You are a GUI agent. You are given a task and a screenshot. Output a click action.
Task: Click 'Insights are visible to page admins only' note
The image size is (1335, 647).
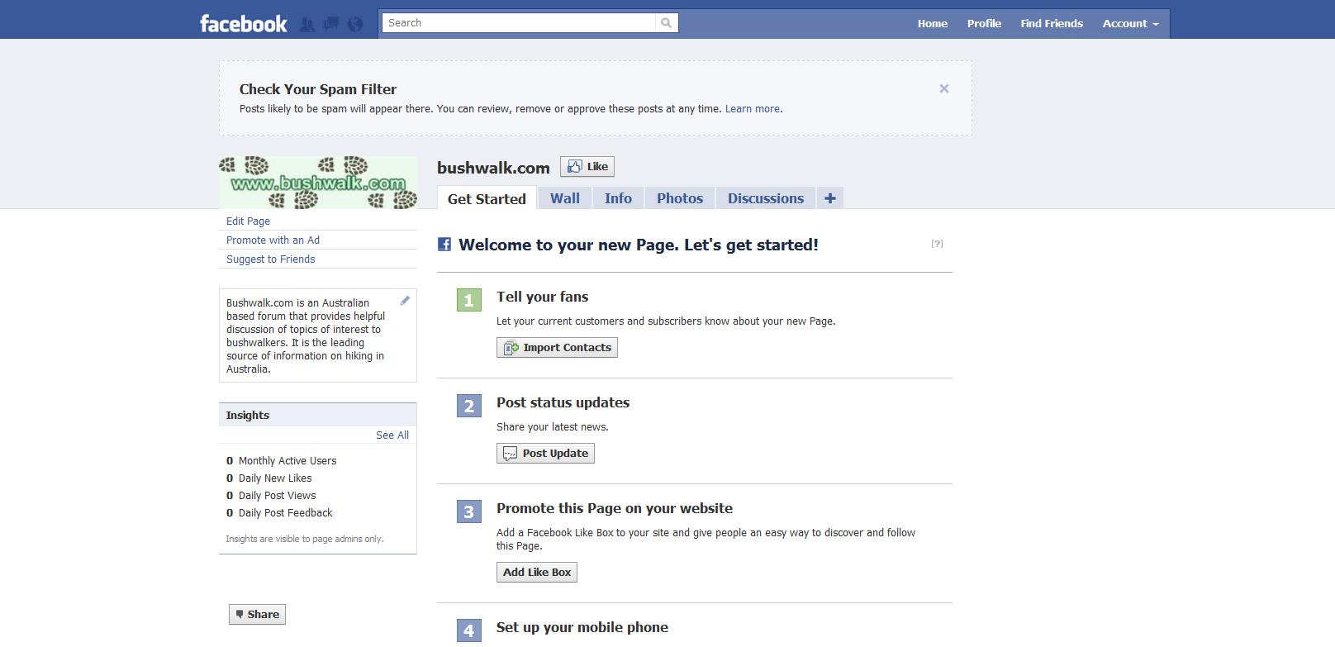tap(305, 539)
